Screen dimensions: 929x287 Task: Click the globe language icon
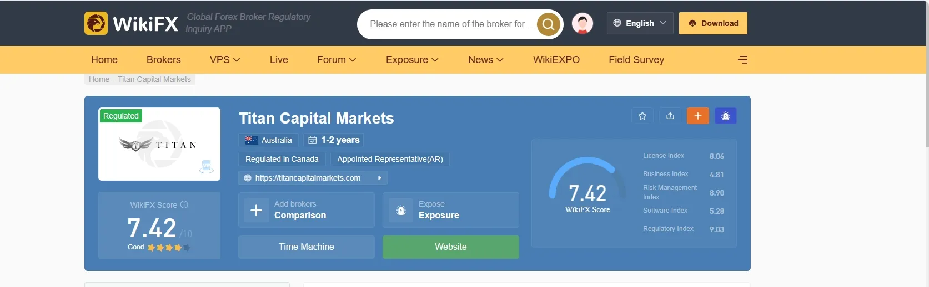click(617, 23)
